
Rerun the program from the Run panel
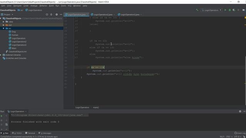pos(2,116)
